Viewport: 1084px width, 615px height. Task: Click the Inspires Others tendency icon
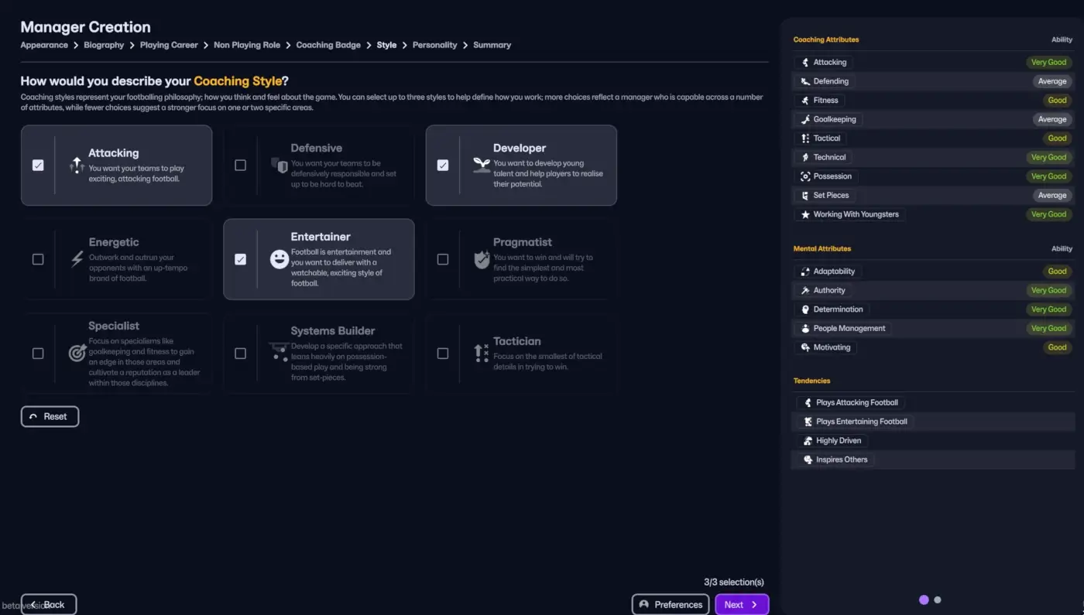pos(808,460)
